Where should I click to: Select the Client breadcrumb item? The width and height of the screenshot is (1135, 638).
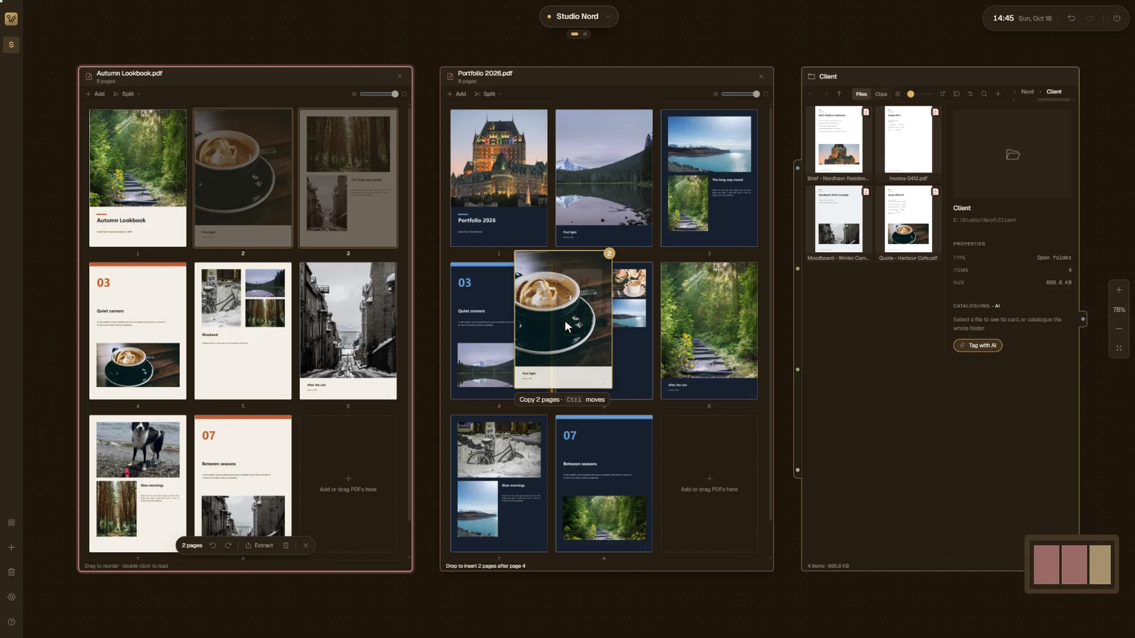pos(1054,92)
